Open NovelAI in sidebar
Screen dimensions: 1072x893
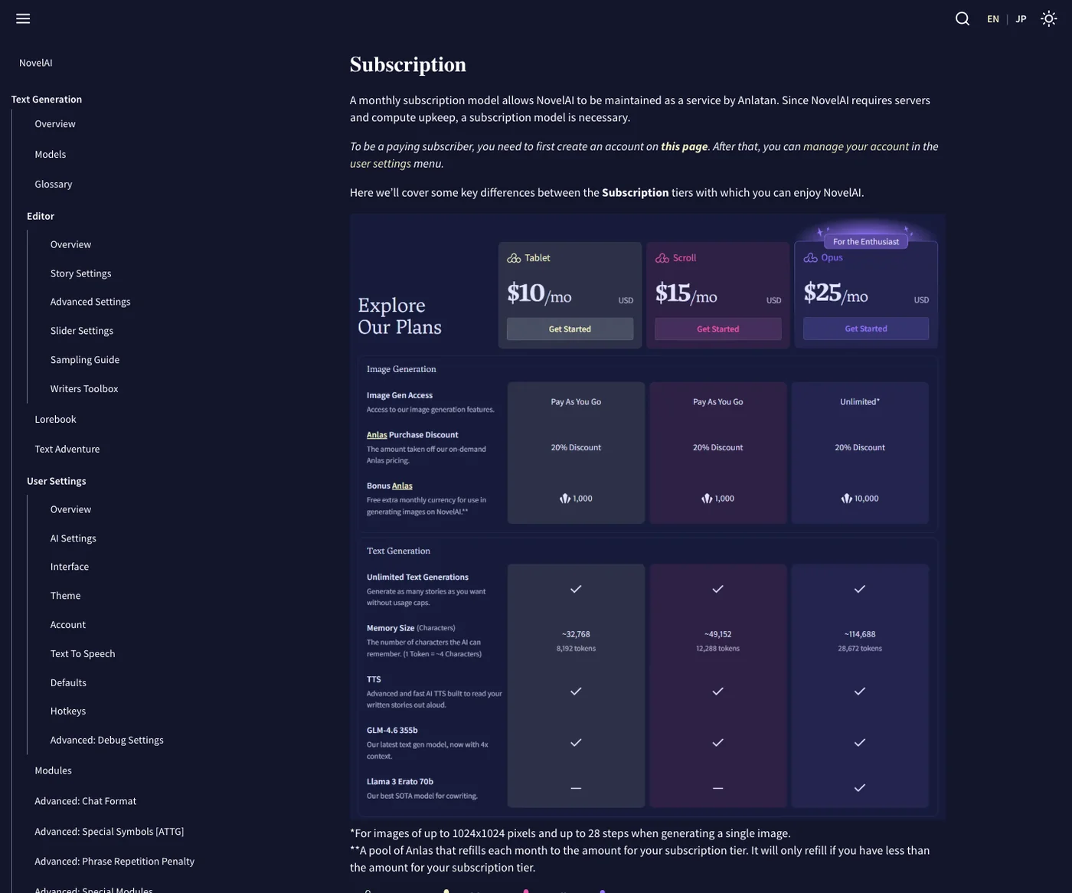click(x=36, y=63)
